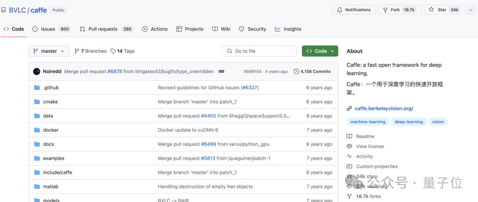The height and width of the screenshot is (202, 478).
Task: Select the machine-learning topic tag
Action: (368, 122)
